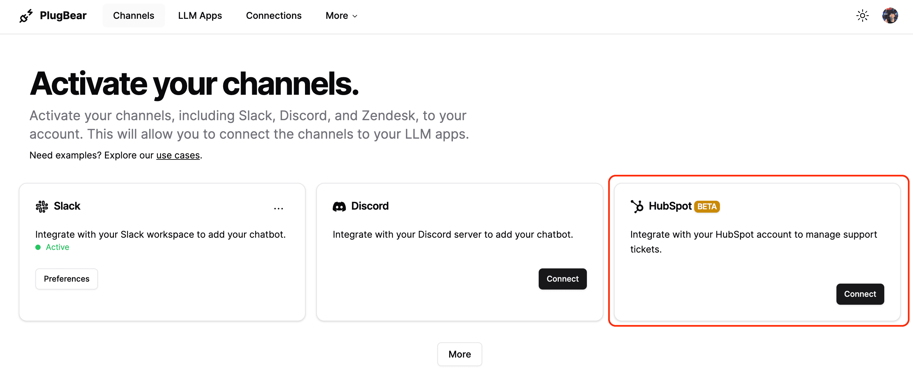Click the Slack logo icon
The width and height of the screenshot is (913, 379).
click(x=42, y=206)
